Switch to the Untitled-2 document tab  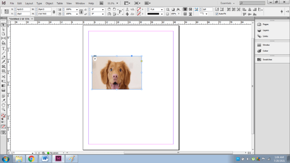click(20, 19)
